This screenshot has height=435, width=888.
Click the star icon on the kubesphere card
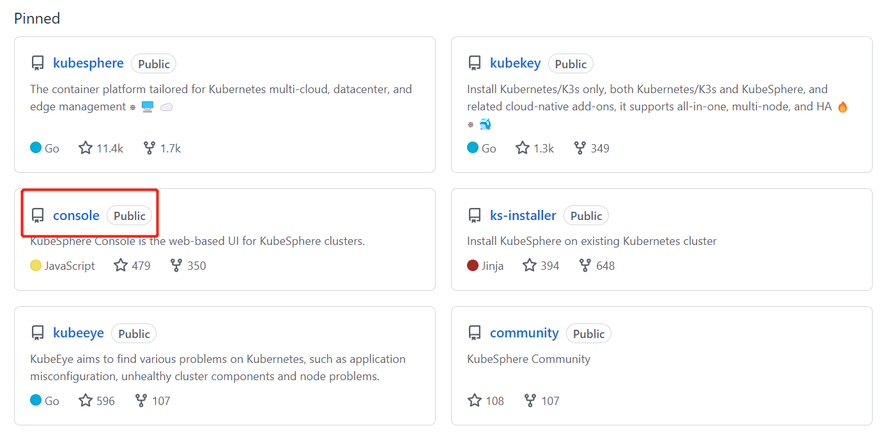(x=84, y=147)
